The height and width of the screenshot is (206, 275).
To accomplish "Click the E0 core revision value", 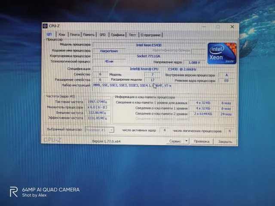I will click(x=226, y=81).
